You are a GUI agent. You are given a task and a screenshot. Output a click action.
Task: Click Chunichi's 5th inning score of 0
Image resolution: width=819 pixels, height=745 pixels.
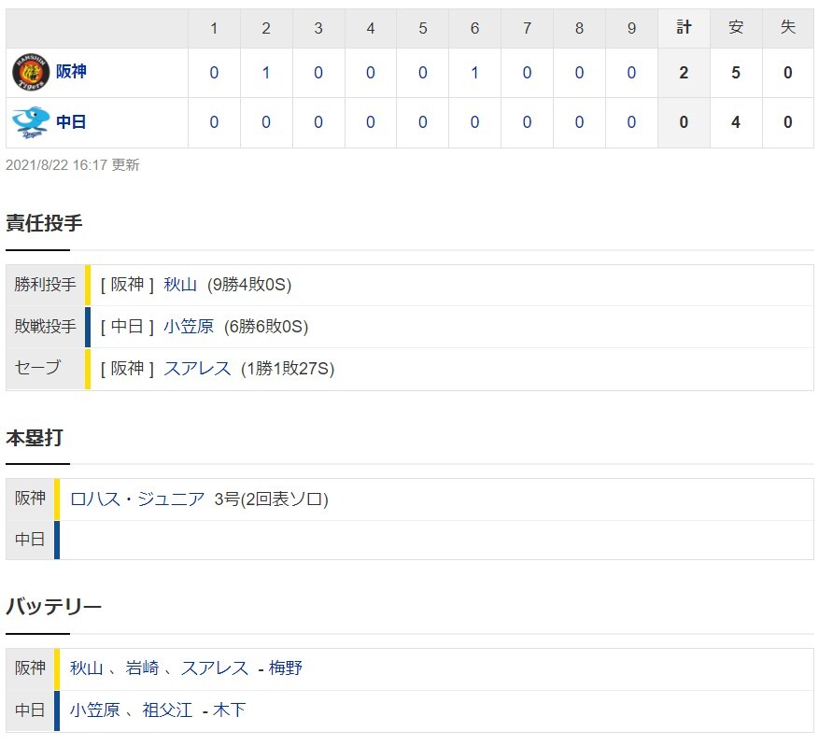[x=422, y=122]
